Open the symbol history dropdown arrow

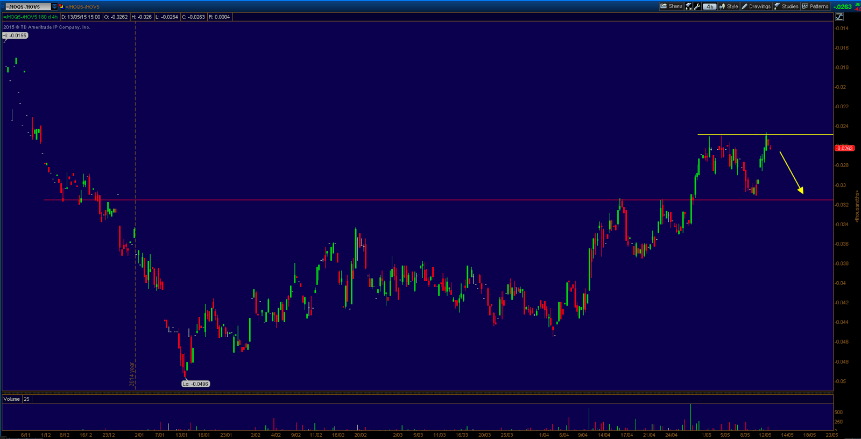(x=54, y=6)
